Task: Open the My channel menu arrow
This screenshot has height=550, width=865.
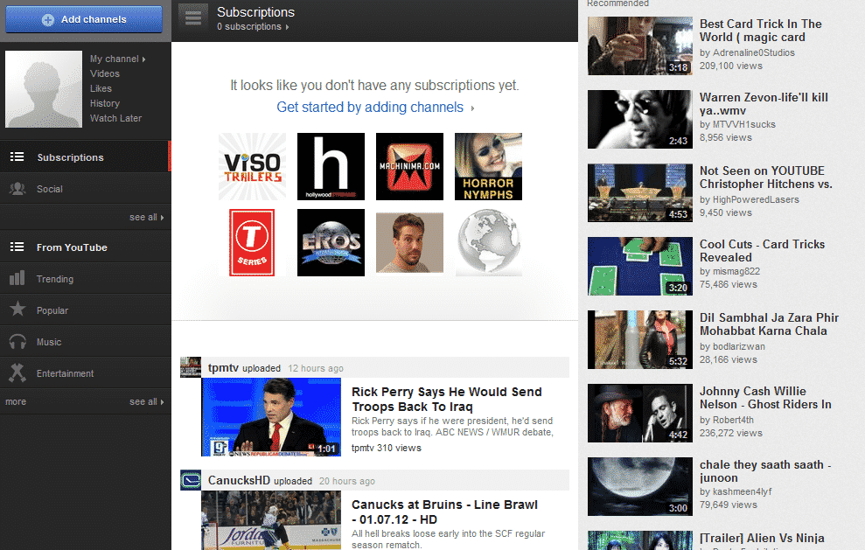Action: (x=143, y=59)
